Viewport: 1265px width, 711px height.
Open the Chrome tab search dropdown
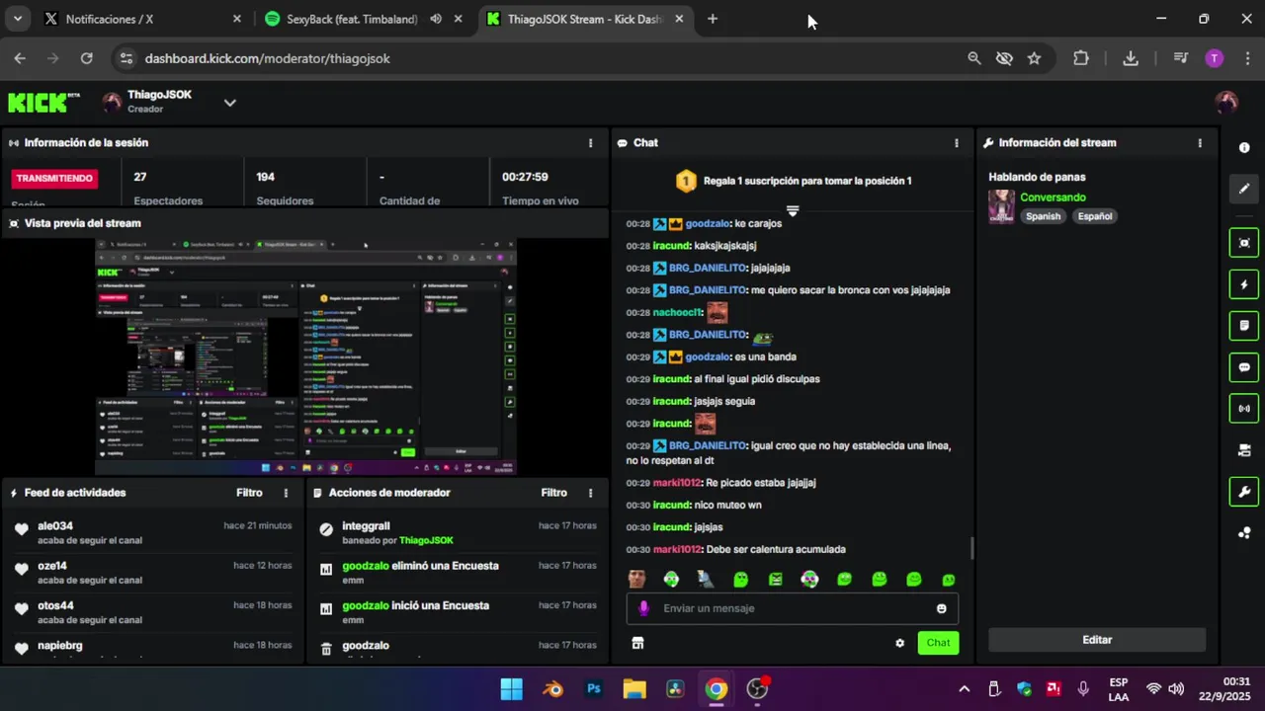(x=18, y=19)
